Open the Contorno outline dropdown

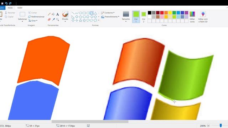(108, 13)
